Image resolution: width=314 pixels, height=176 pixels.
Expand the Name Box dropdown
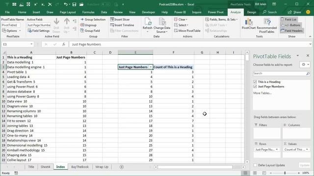(x=31, y=44)
